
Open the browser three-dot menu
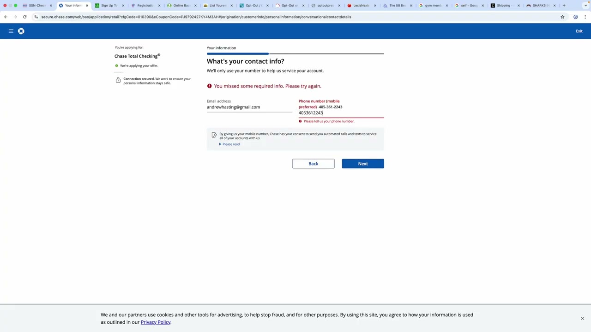pyautogui.click(x=585, y=17)
